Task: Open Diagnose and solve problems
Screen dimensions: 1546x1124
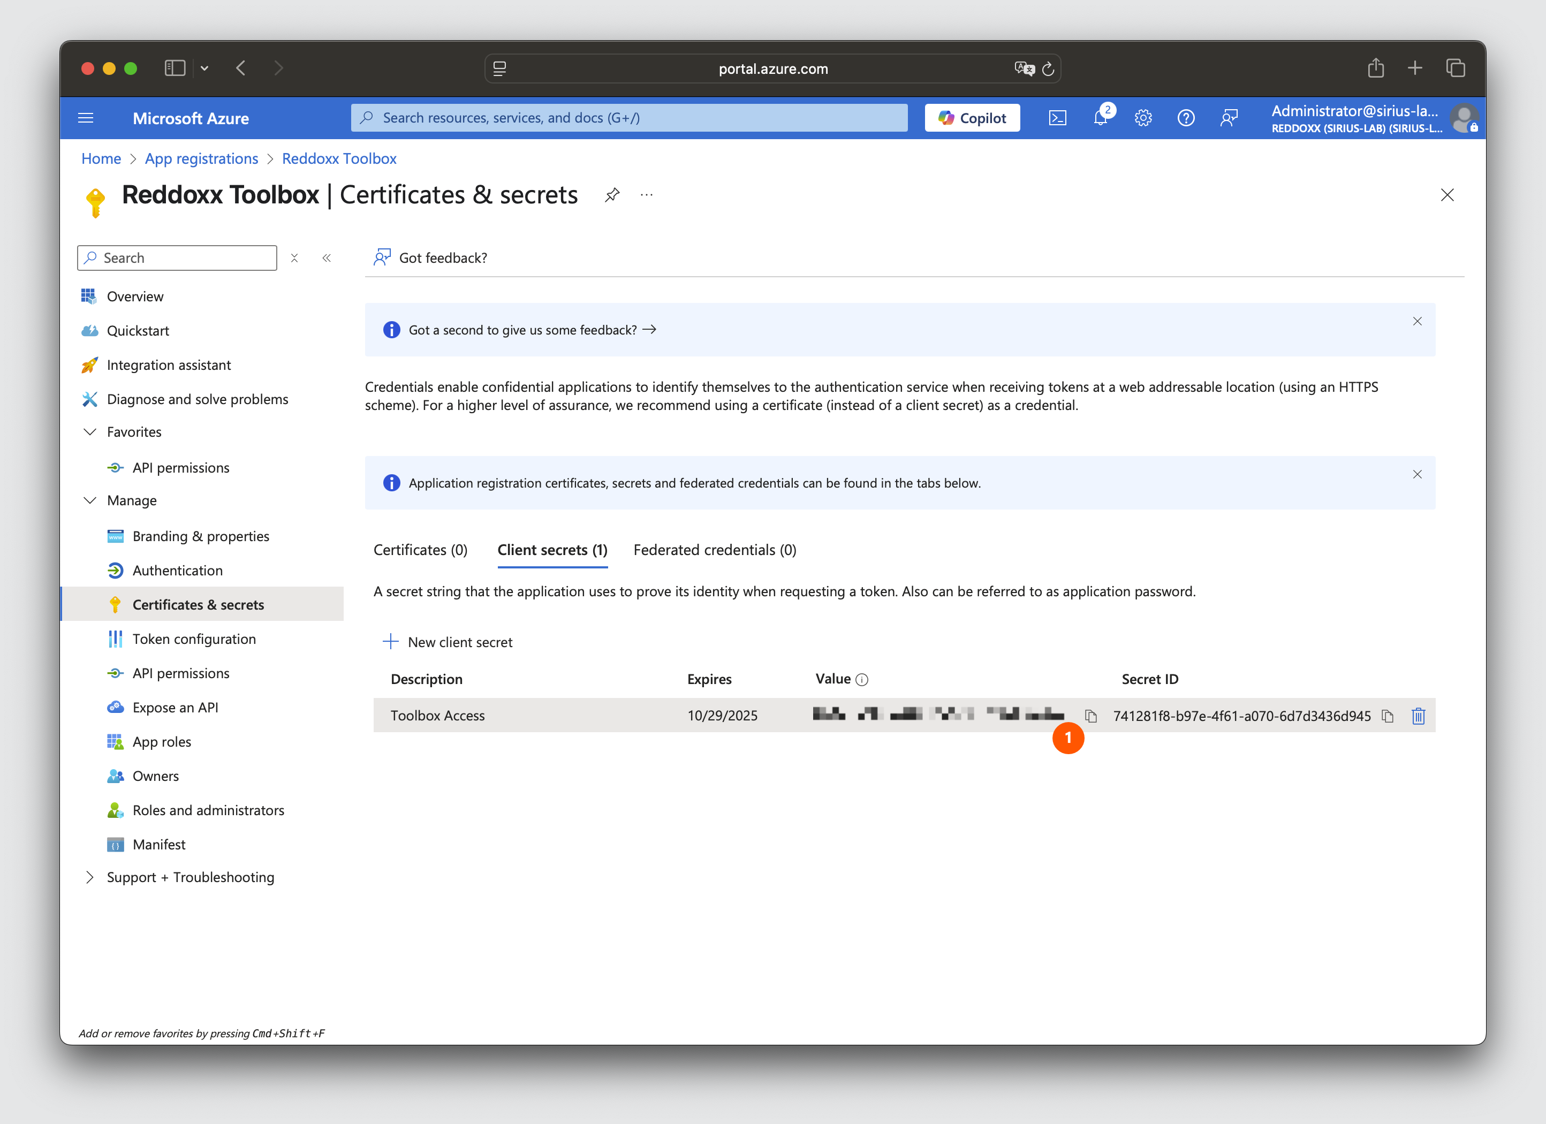Action: tap(197, 399)
